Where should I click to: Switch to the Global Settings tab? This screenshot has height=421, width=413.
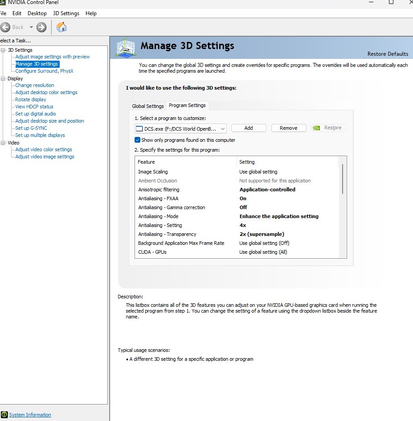[148, 106]
